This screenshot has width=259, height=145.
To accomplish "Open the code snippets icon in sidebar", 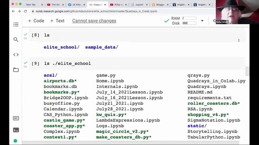I will [x=16, y=55].
